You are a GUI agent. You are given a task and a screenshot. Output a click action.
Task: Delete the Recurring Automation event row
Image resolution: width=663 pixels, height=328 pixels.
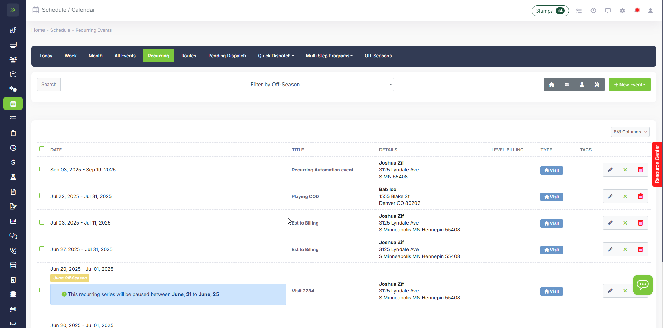click(640, 170)
